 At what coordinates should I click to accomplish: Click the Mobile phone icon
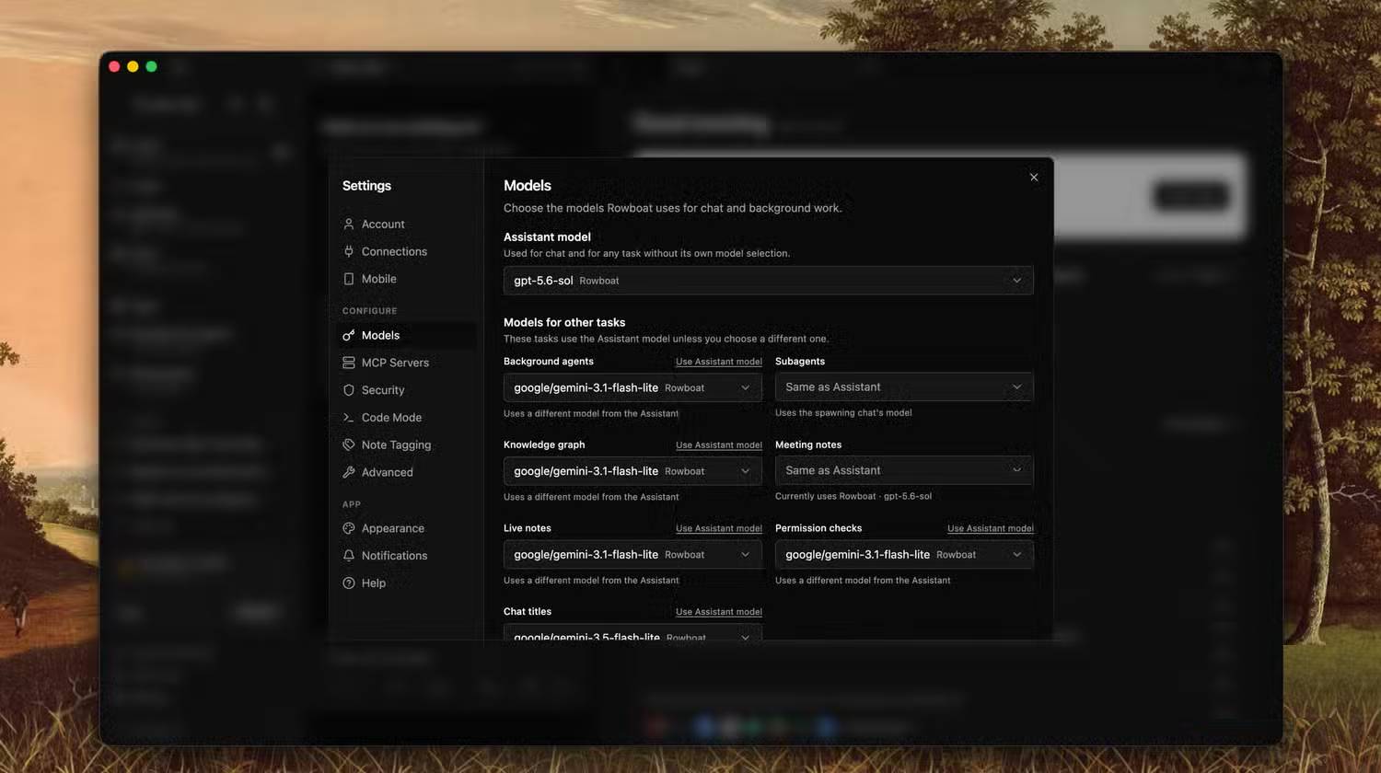[x=349, y=279]
